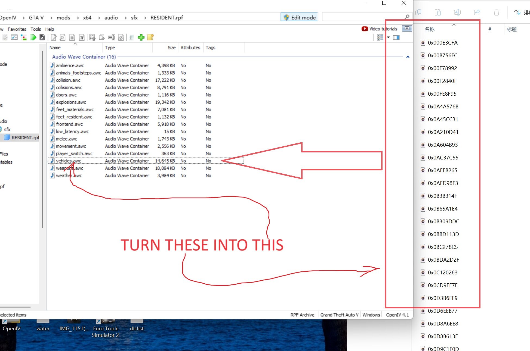The image size is (530, 351).
Task: Click the text view document icon
Action: point(72,37)
